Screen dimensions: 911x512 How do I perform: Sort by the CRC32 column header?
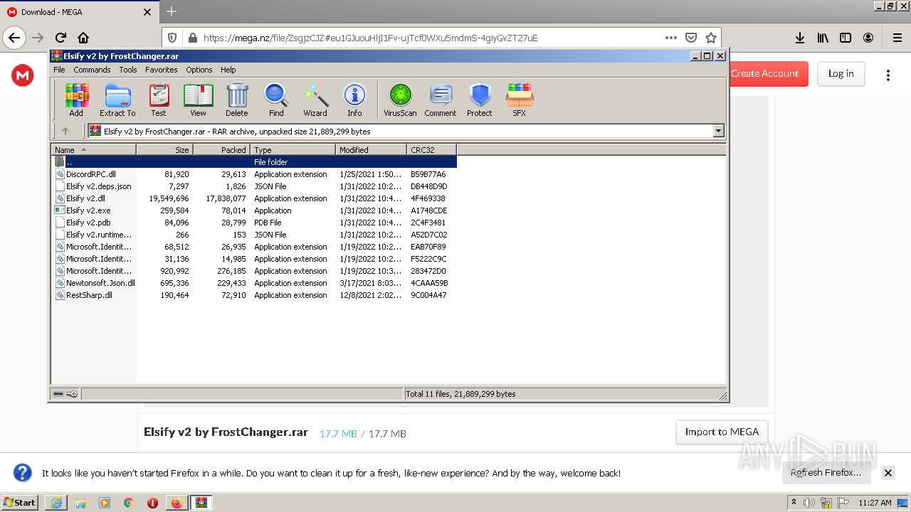click(x=431, y=149)
